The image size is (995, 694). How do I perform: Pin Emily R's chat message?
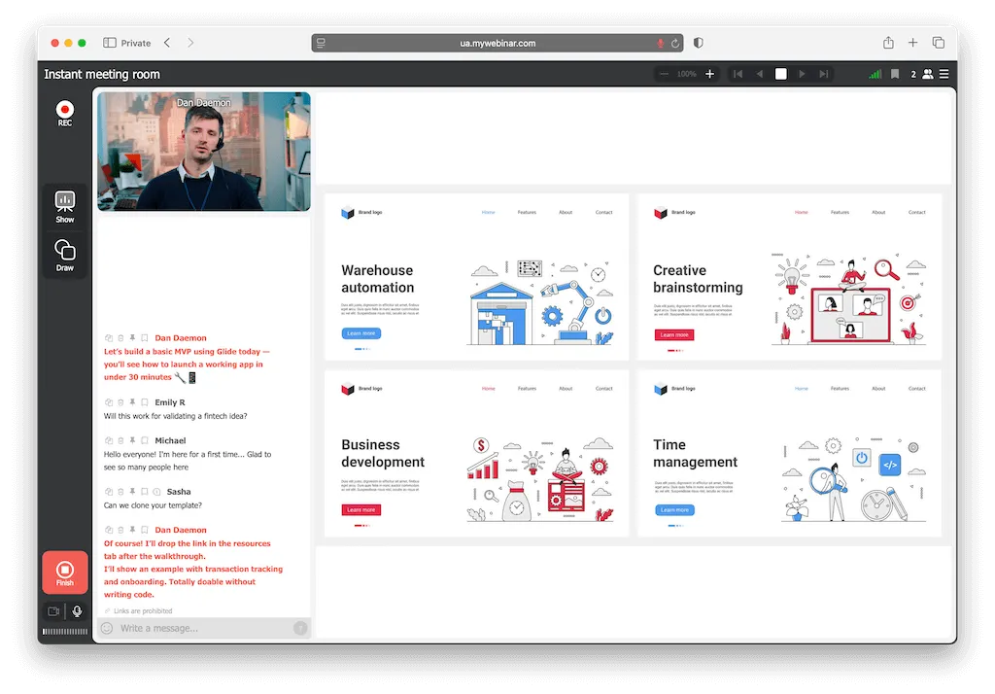pyautogui.click(x=132, y=402)
